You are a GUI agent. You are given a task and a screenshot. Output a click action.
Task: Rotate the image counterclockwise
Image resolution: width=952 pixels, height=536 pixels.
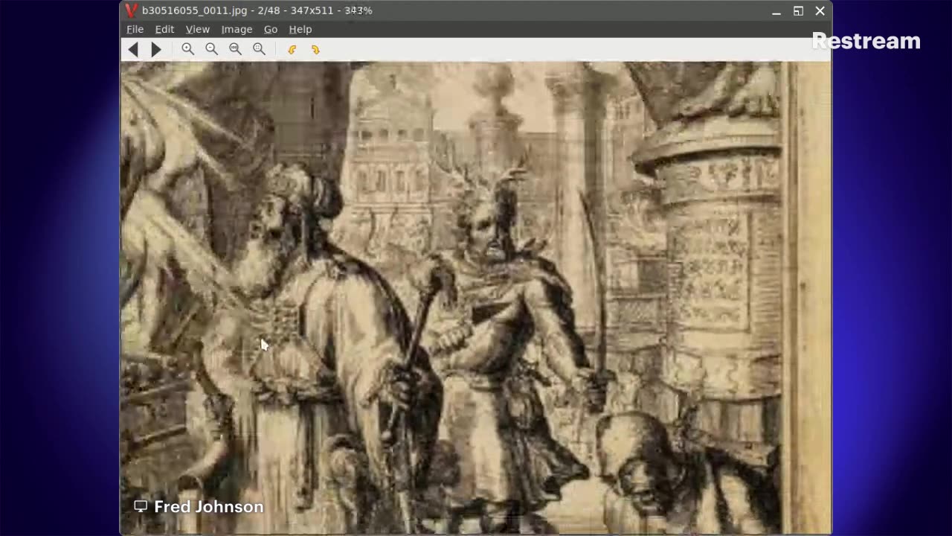tap(292, 49)
